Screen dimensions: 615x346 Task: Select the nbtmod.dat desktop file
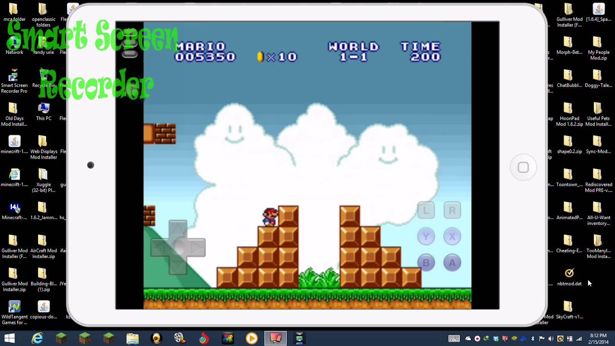(x=569, y=277)
